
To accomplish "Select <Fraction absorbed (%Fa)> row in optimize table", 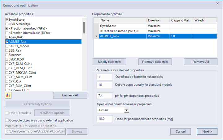I will 158,31.
